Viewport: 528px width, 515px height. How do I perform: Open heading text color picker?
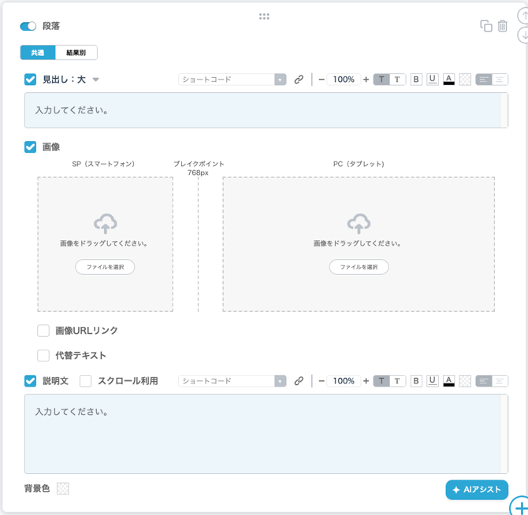tap(448, 80)
